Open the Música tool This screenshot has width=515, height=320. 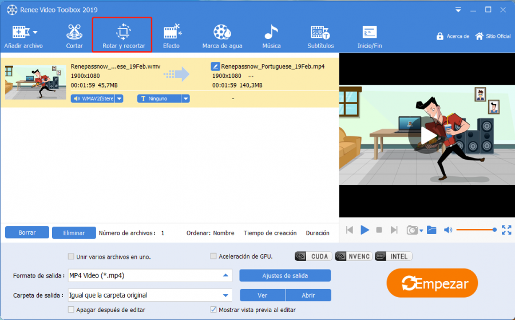[x=271, y=37]
